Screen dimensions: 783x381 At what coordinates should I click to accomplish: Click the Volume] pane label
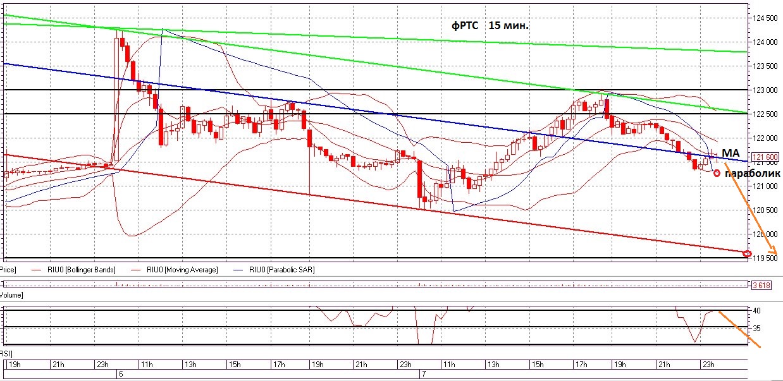pos(11,295)
